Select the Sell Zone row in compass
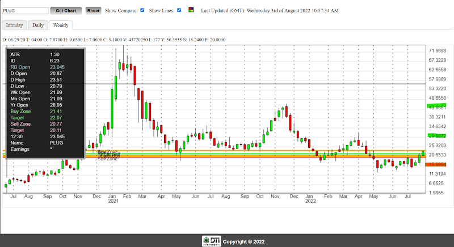 pyautogui.click(x=45, y=124)
